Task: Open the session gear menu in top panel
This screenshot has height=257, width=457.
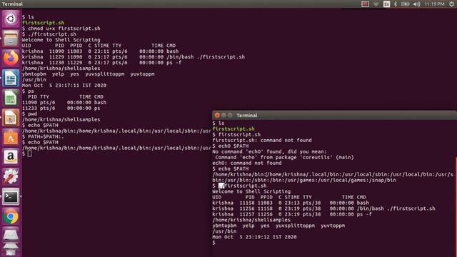Action: click(451, 4)
